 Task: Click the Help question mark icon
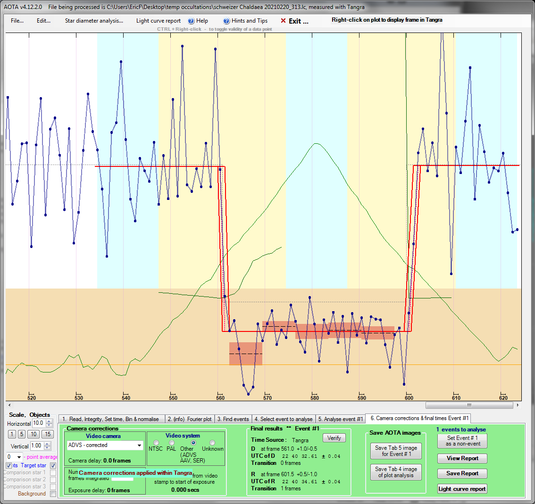tap(191, 21)
